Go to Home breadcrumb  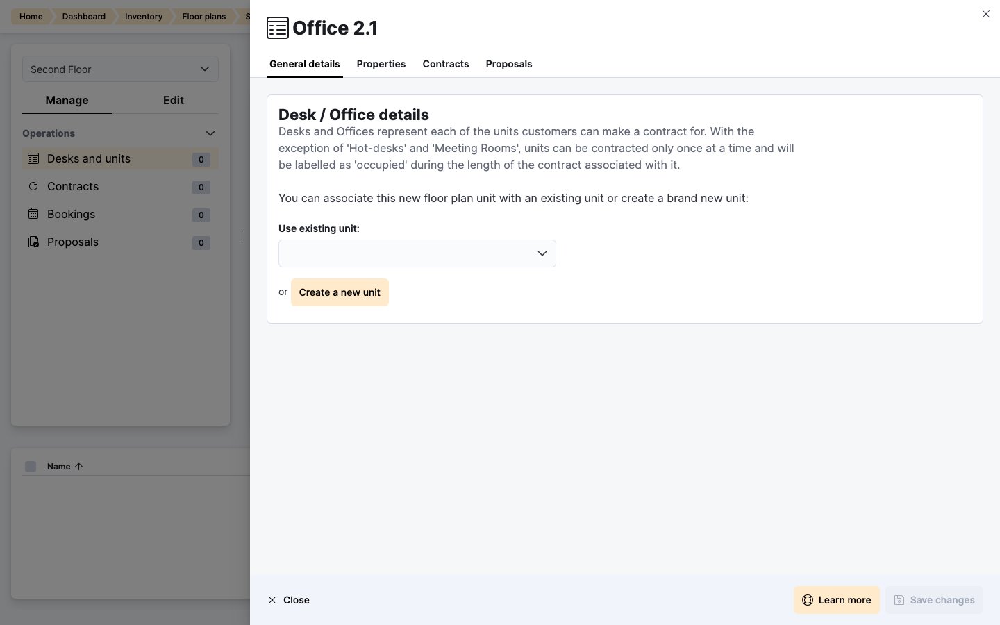[x=31, y=16]
